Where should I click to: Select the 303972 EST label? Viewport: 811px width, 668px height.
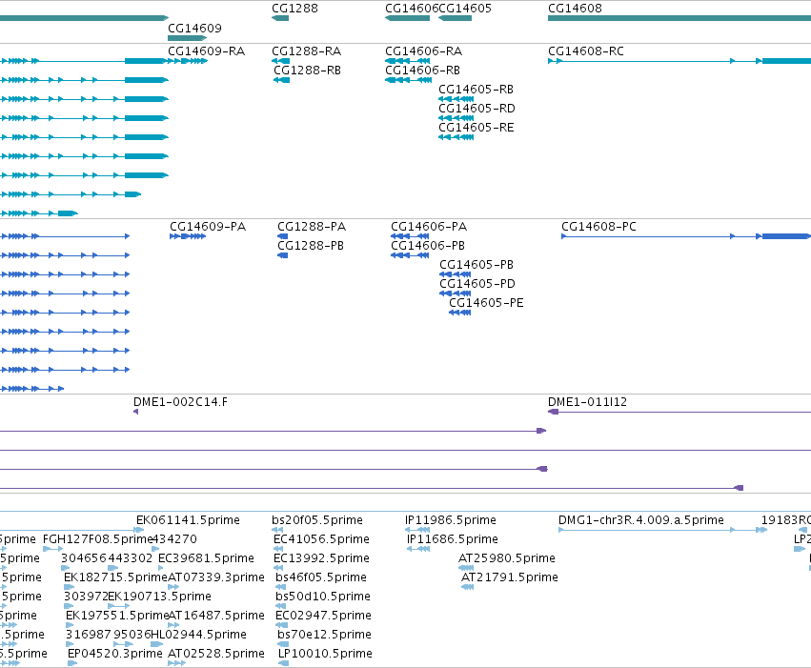86,597
